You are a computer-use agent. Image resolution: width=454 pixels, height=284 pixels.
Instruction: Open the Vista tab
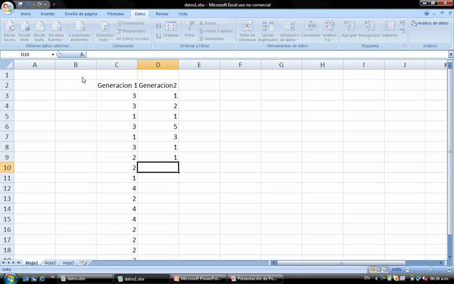coord(183,14)
